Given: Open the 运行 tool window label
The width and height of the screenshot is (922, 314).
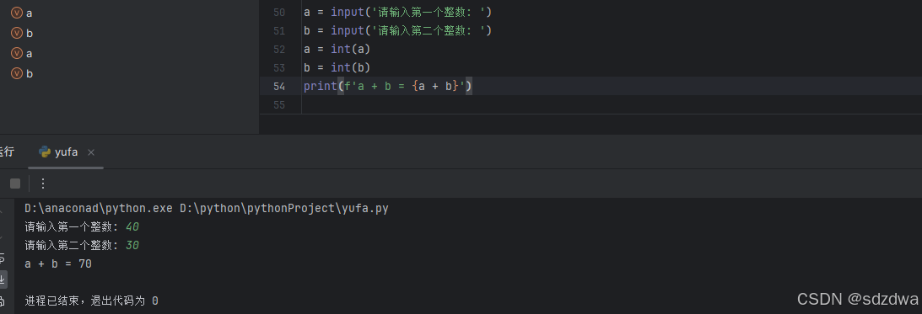Looking at the screenshot, I should pyautogui.click(x=7, y=152).
